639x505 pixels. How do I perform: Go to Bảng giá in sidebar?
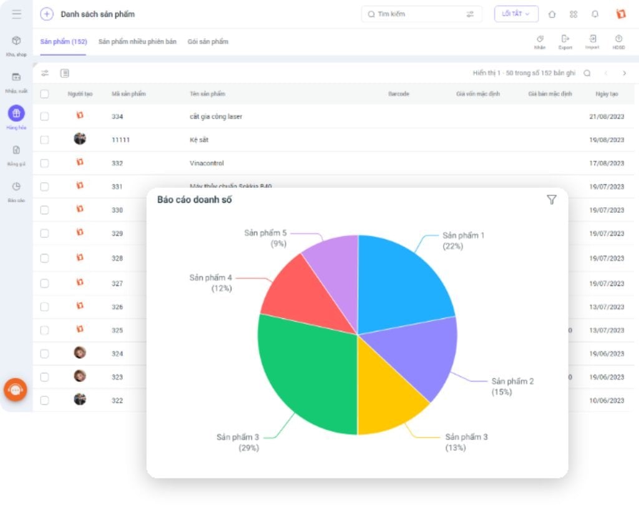16,150
